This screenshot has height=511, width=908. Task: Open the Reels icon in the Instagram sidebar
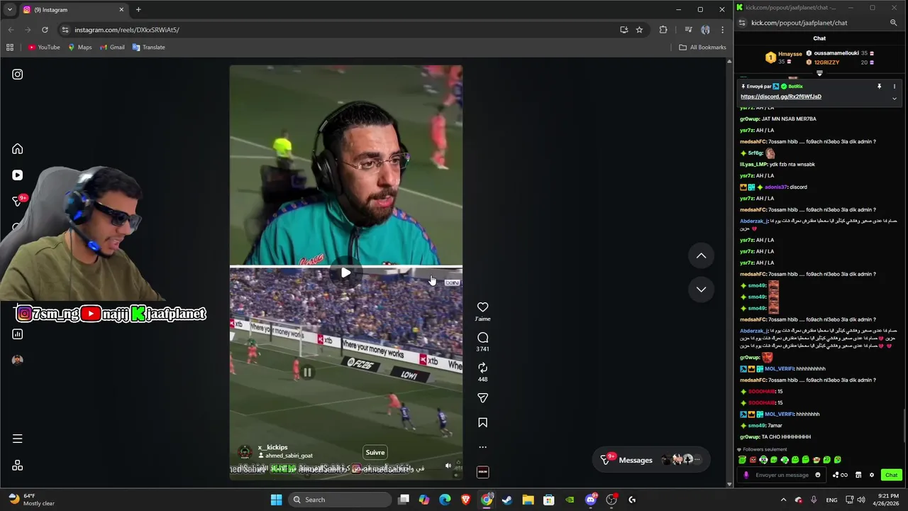coord(17,175)
